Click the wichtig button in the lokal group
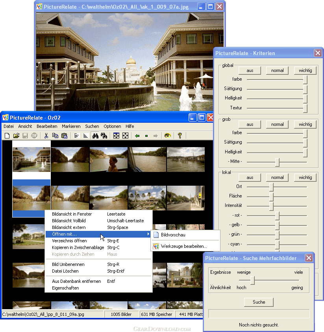 305,177
